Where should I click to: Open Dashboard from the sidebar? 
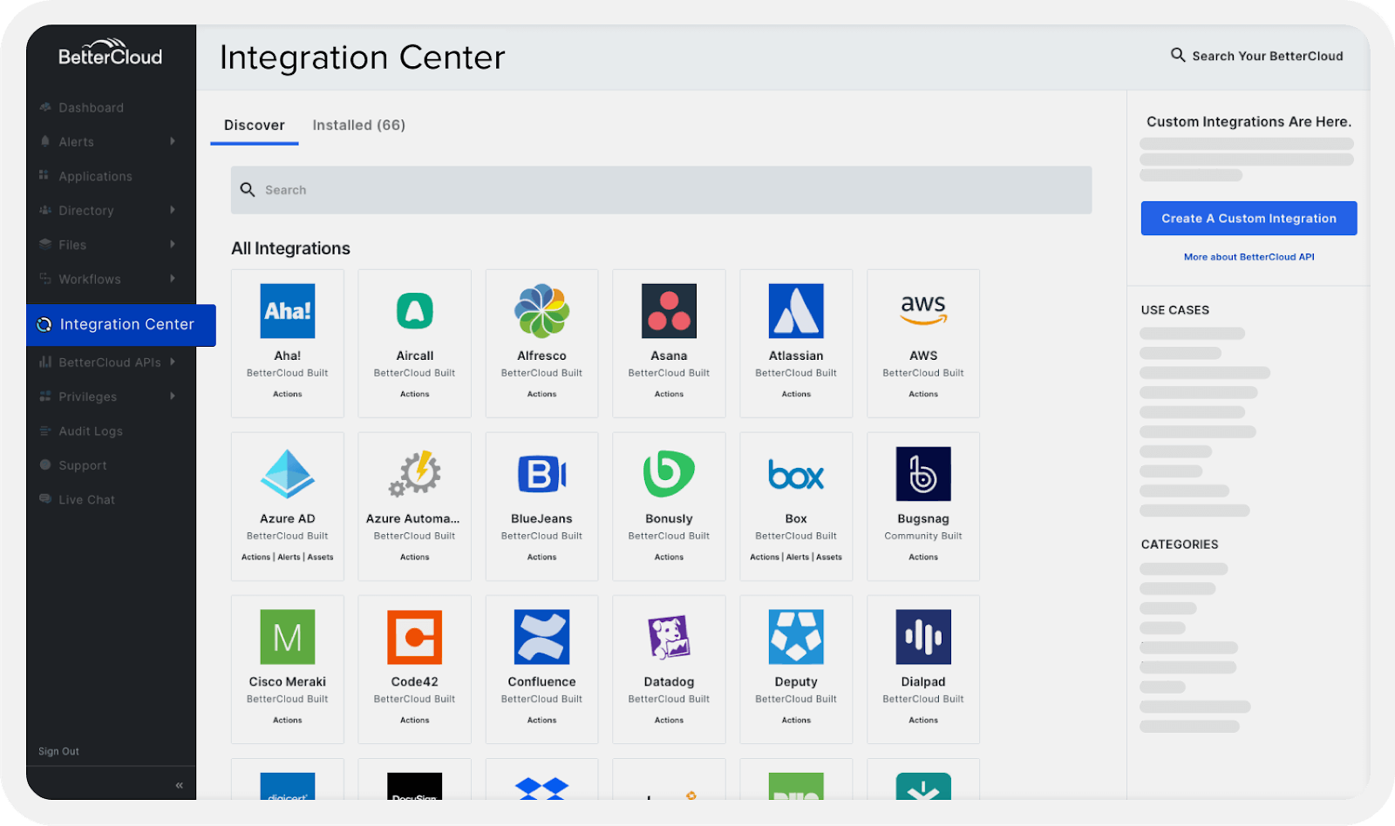[92, 107]
